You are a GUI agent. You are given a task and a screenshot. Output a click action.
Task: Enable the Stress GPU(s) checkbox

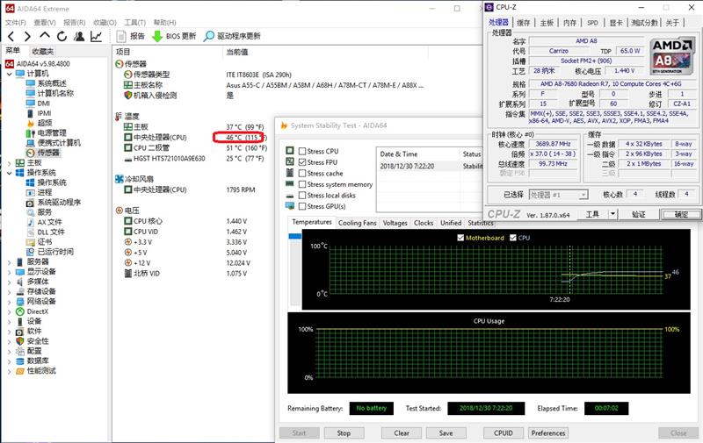[302, 206]
